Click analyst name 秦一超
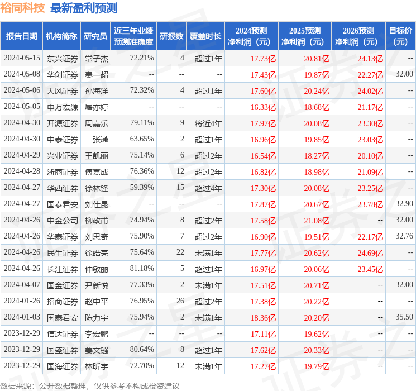Viewport: 416px width, 391px height. [97, 75]
